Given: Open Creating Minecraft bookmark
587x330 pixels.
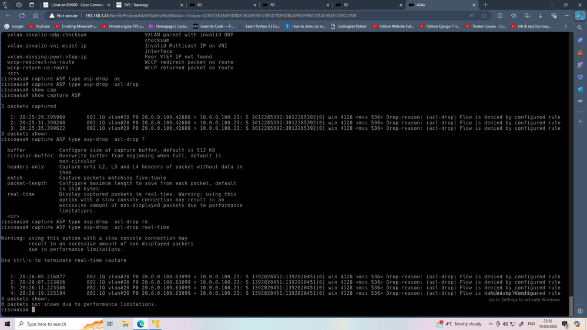Looking at the screenshot, I should pyautogui.click(x=76, y=26).
